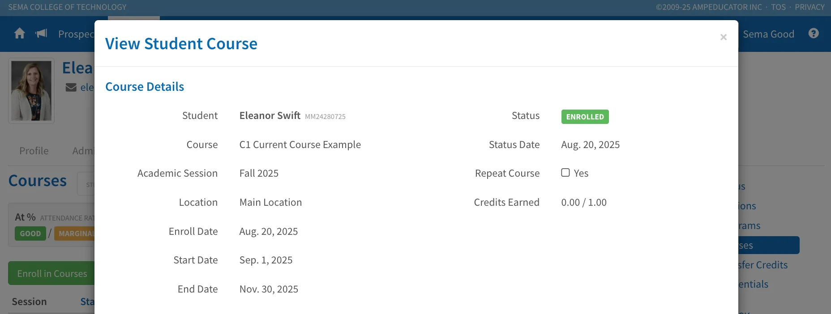
Task: Click the GOOD attendance badge
Action: [30, 233]
